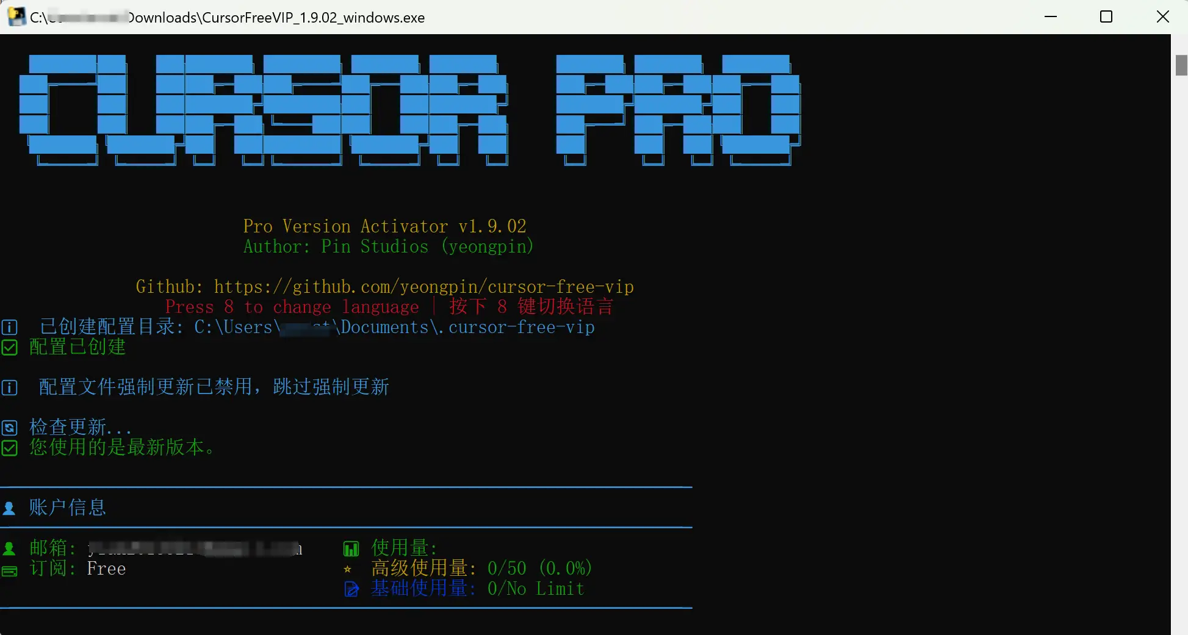Viewport: 1188px width, 635px height.
Task: Close the CursorFreeVIP console window
Action: (x=1162, y=16)
